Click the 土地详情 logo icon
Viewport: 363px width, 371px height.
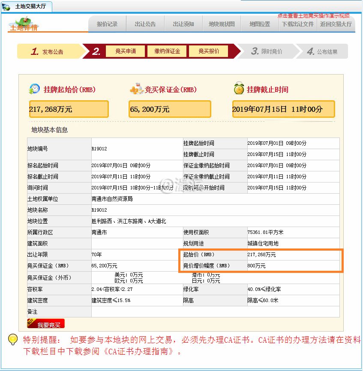pyautogui.click(x=24, y=24)
